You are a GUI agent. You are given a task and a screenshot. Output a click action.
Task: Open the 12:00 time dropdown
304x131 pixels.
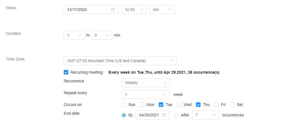(134, 9)
